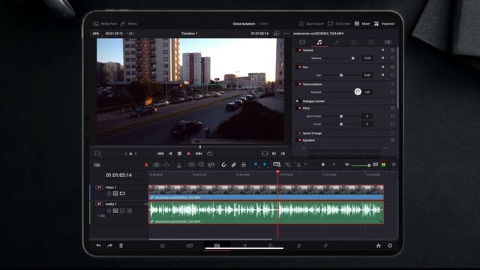Click the bypass color and Fusion icon
Image resolution: width=480 pixels, height=270 pixels.
[276, 33]
